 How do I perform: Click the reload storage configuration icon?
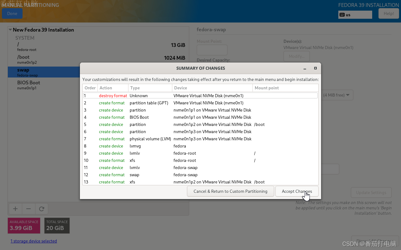(42, 209)
